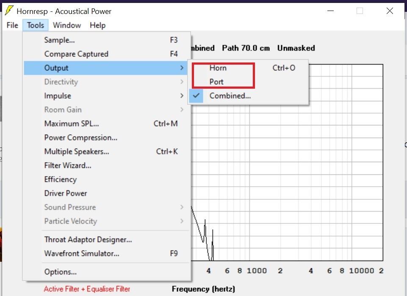Toggle the checked Combined... output option
Image resolution: width=407 pixels, height=296 pixels.
tap(249, 96)
